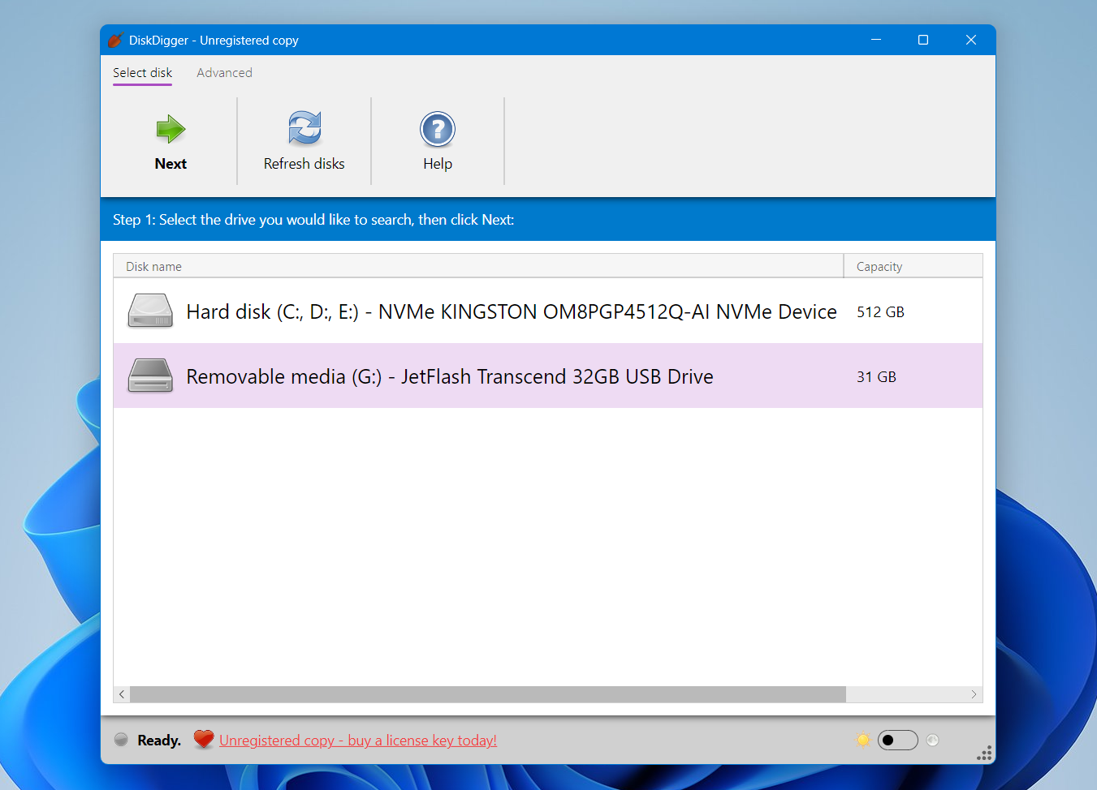This screenshot has width=1097, height=790.
Task: Select the Select disk tab
Action: point(142,73)
